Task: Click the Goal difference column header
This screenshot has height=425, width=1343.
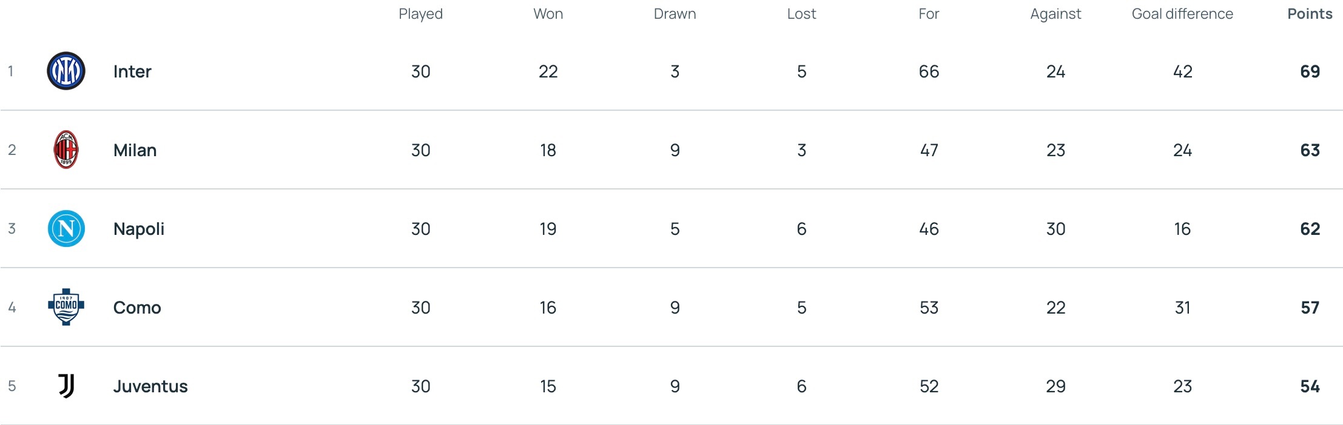Action: 1182,14
